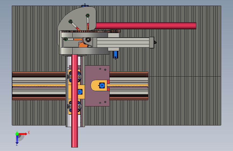Select the green bolt beside the cam
The height and width of the screenshot is (151, 233).
point(66,39)
